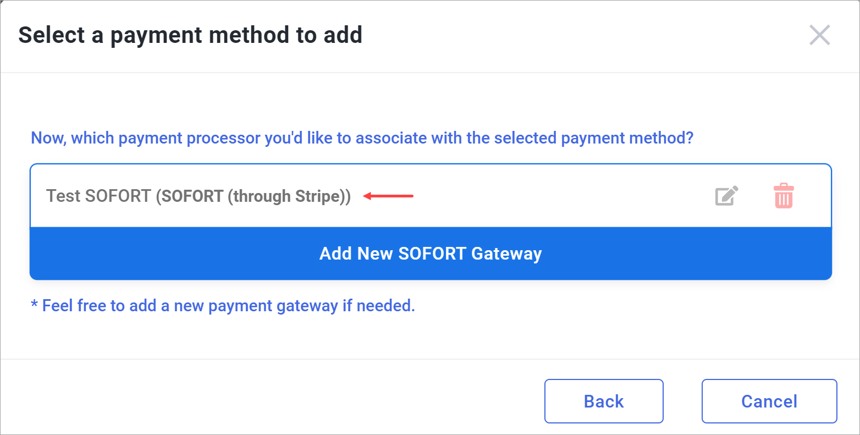Select the Test SOFORT gateway entry
This screenshot has height=435, width=860.
pos(431,196)
